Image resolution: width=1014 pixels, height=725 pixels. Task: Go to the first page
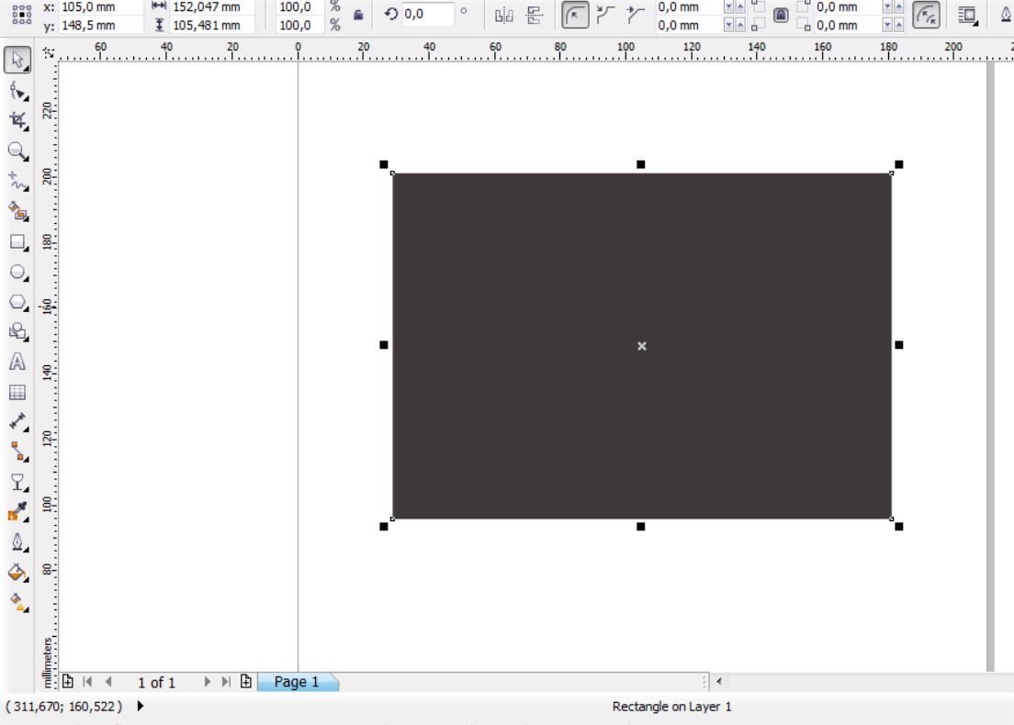pos(88,682)
